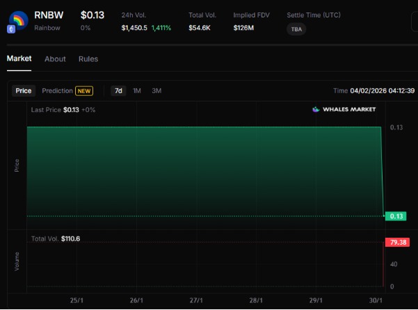Click the green 0.13 current price marker

pos(396,216)
